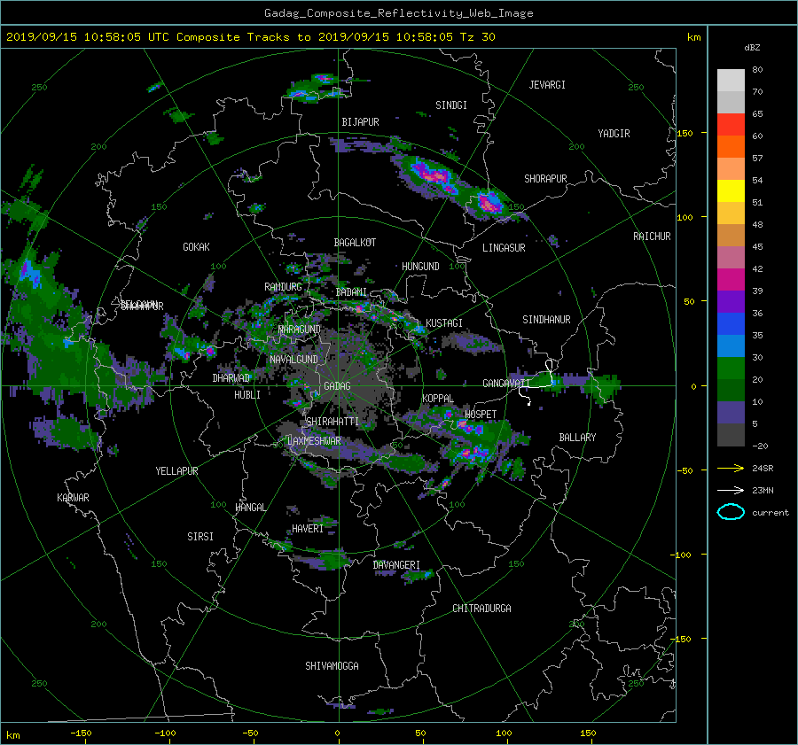Click the yellow 24SR arrow legend icon

pos(731,468)
